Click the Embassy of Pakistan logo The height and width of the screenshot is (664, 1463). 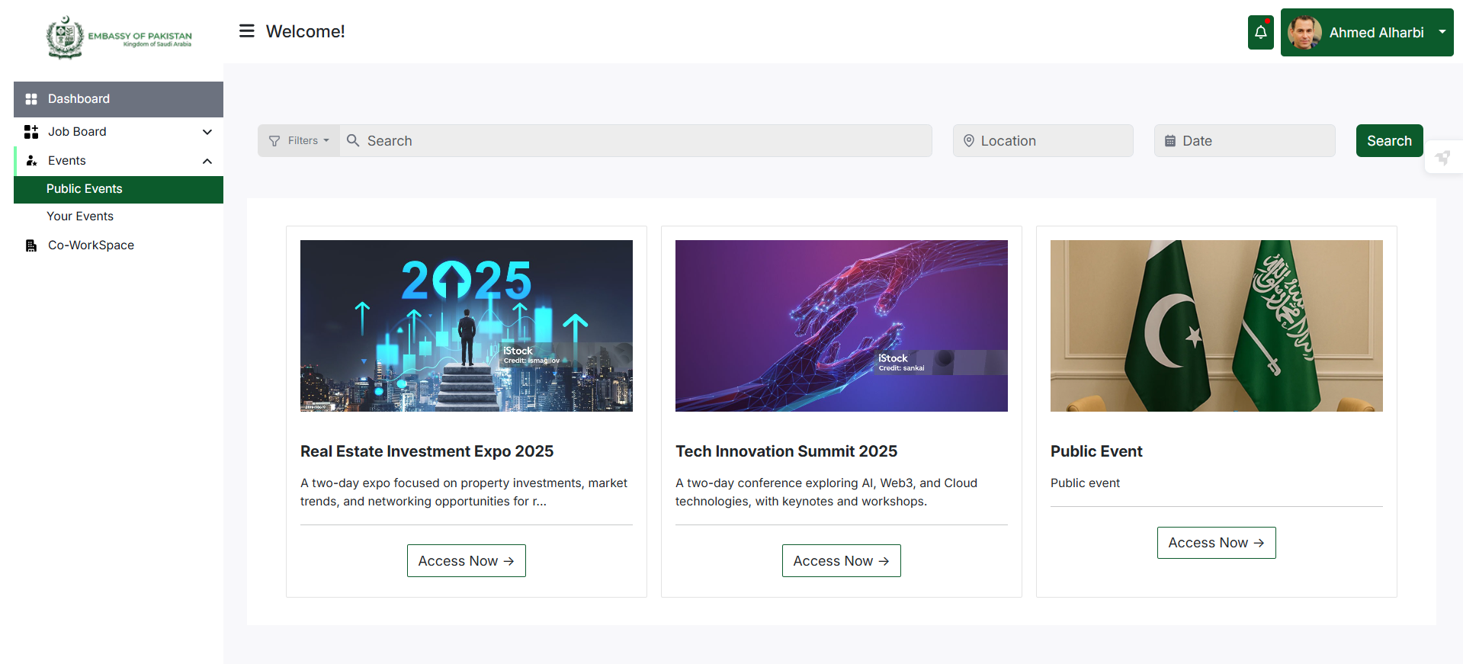point(119,37)
